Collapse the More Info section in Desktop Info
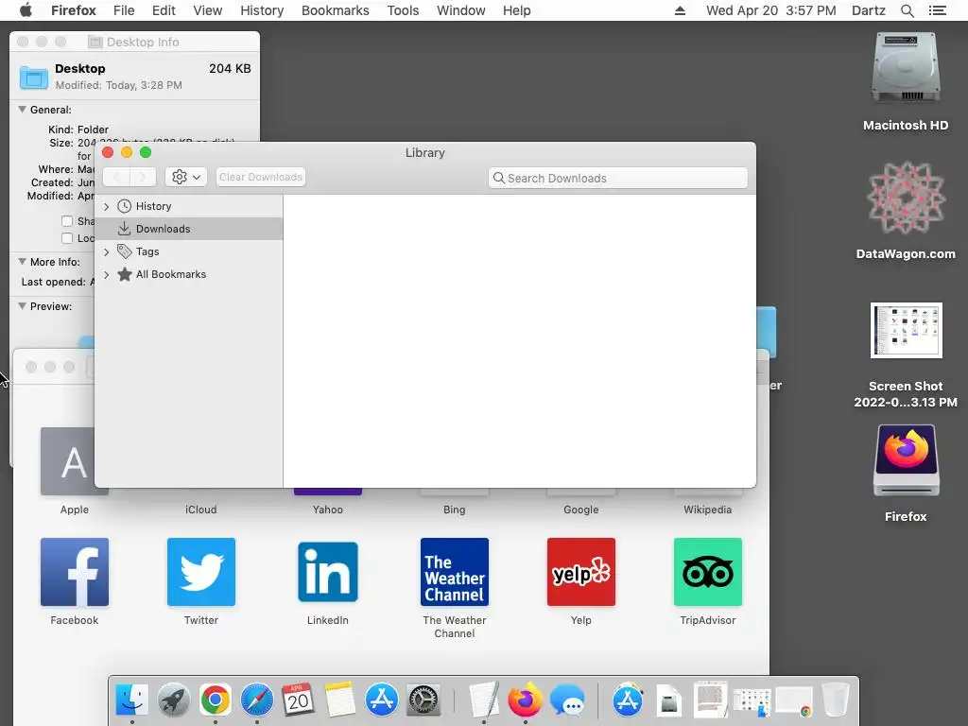This screenshot has width=968, height=726. click(x=23, y=261)
